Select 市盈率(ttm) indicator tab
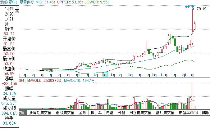 click(188, 113)
